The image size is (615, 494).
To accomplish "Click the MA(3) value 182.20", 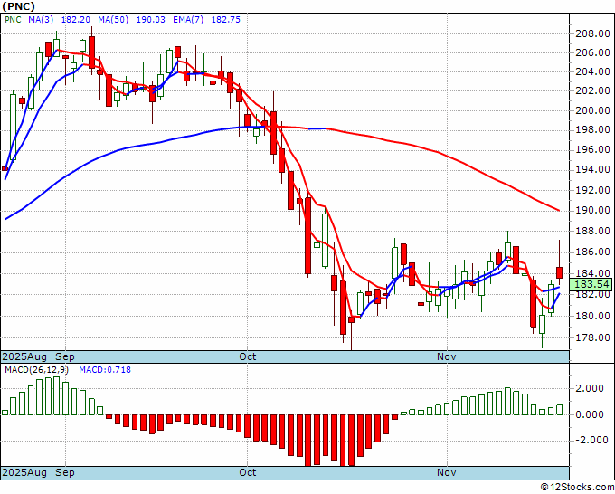I will 76,20.
